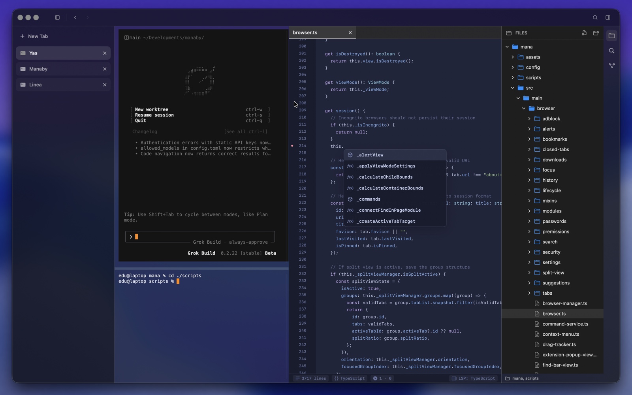Image resolution: width=632 pixels, height=395 pixels.
Task: Click the 3717 lines status item
Action: click(311, 378)
